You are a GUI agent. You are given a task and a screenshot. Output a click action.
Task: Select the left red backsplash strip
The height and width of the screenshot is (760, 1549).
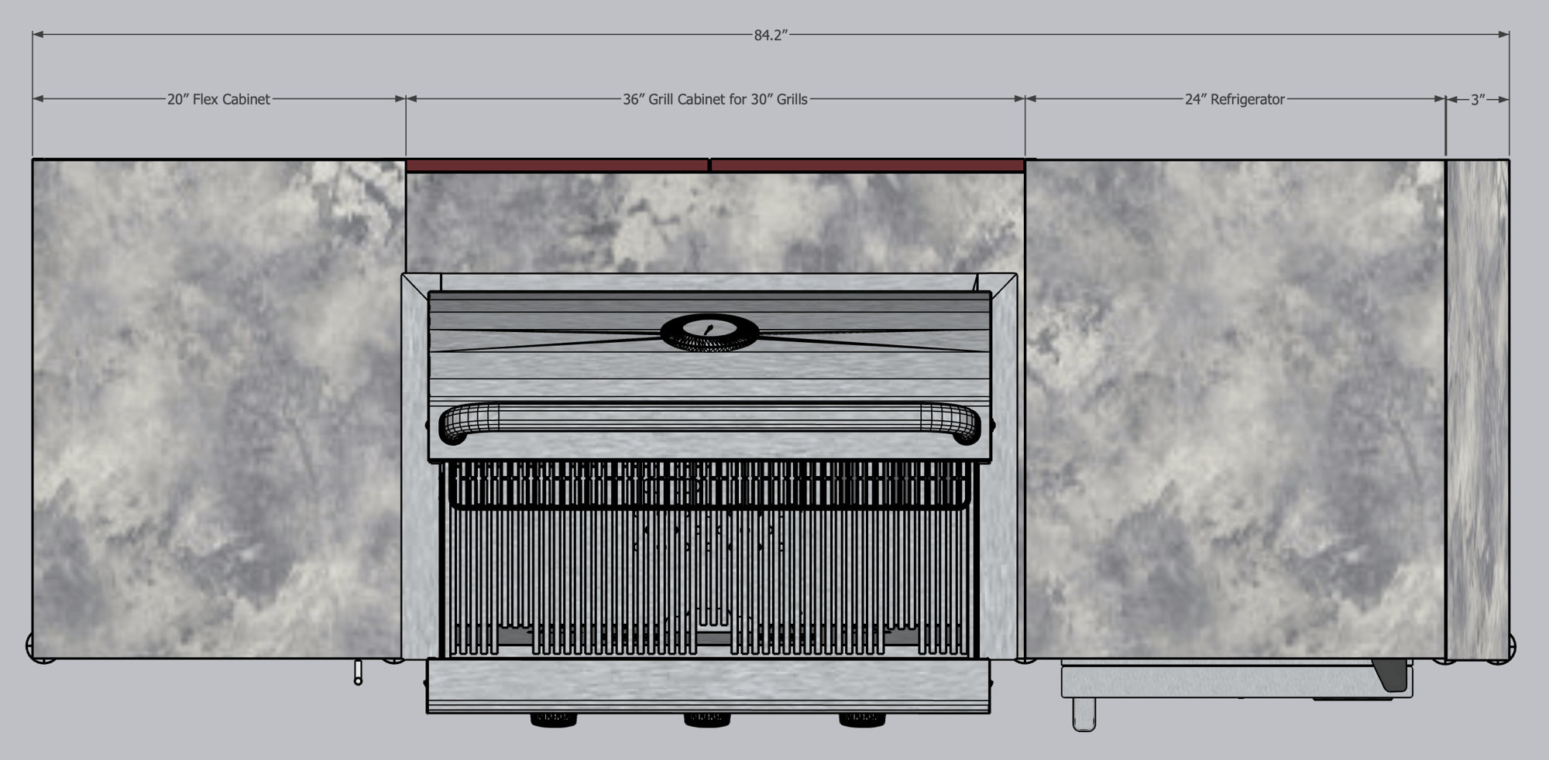click(557, 166)
